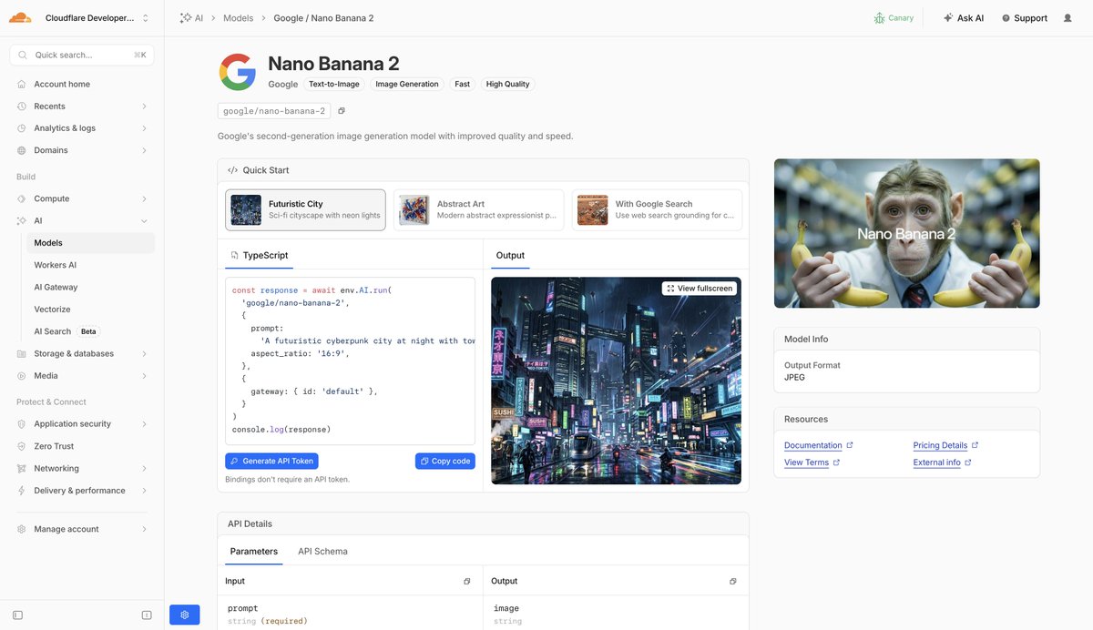Expand Application security chevron
Image resolution: width=1093 pixels, height=630 pixels.
[144, 424]
